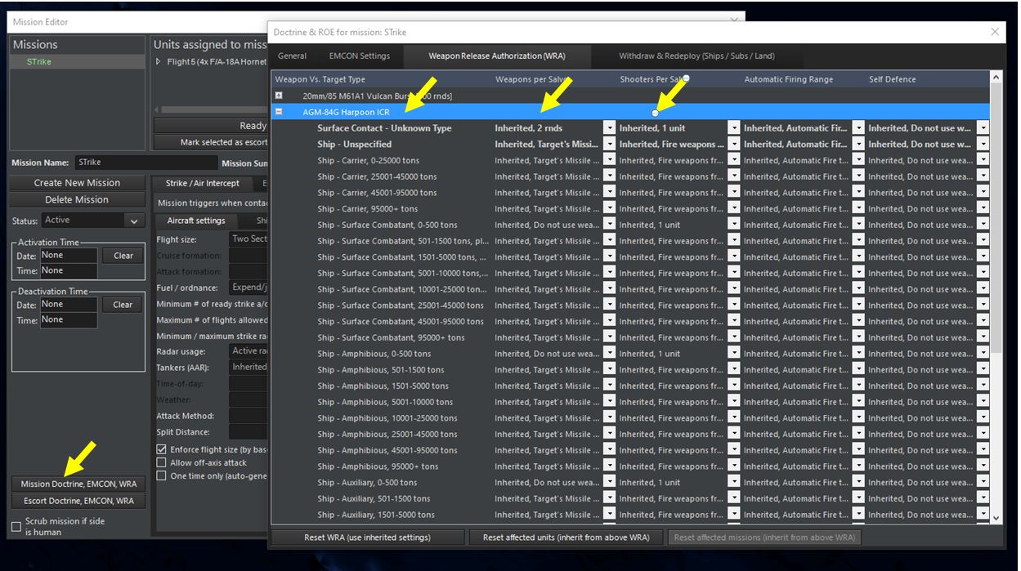
Task: Open Weapons per Salvo dropdown for Surface Contact - Unknown Type
Action: pos(609,128)
